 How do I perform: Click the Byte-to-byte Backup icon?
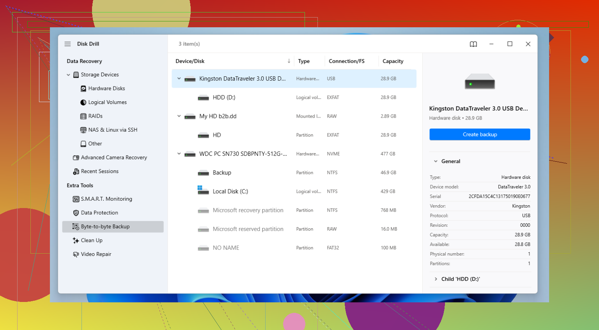76,227
